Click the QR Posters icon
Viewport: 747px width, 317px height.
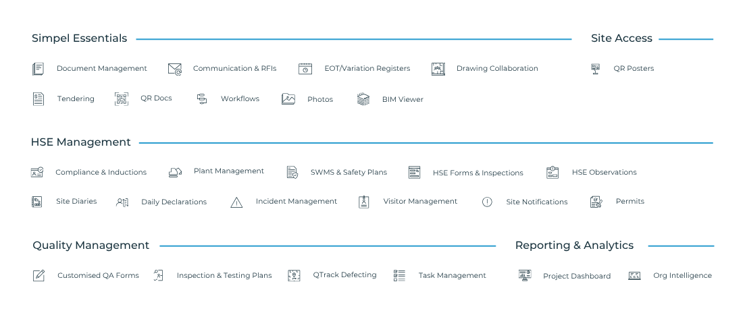(596, 69)
